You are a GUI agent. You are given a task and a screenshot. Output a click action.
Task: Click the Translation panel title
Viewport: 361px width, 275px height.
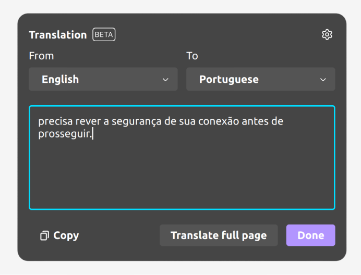(x=58, y=35)
